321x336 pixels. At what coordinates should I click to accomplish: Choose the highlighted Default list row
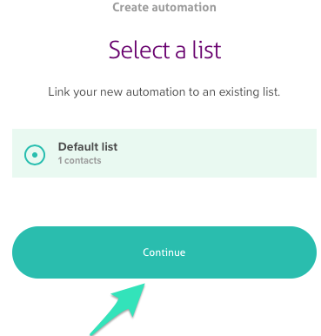click(164, 153)
